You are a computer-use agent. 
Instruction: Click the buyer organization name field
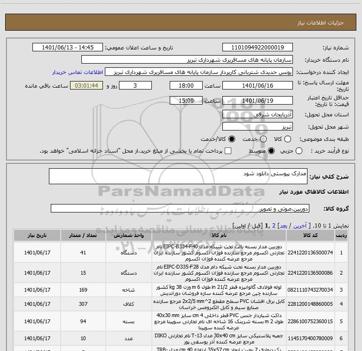187,60
